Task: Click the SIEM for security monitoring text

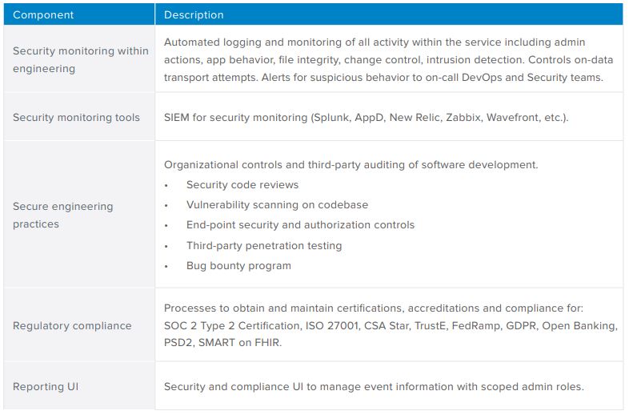Action: coord(366,117)
